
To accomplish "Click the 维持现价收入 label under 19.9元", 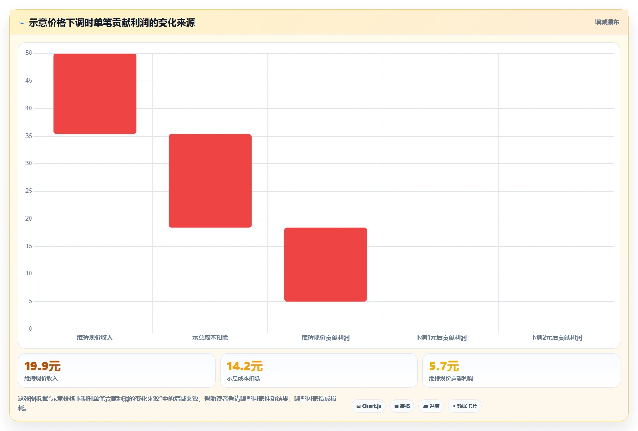I will click(x=41, y=378).
